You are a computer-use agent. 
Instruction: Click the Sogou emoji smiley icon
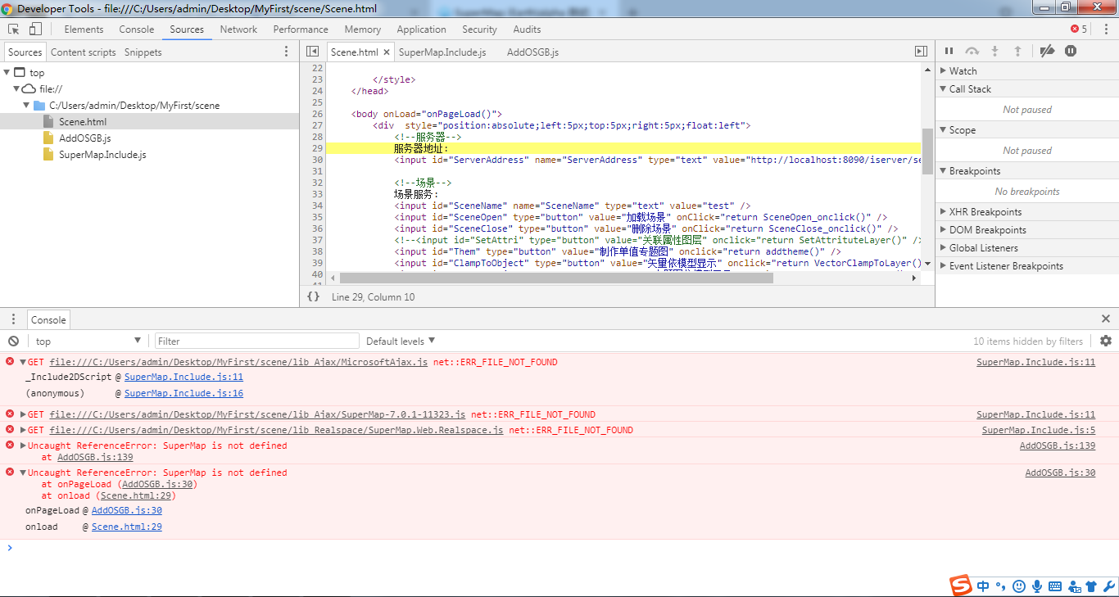click(x=1019, y=586)
